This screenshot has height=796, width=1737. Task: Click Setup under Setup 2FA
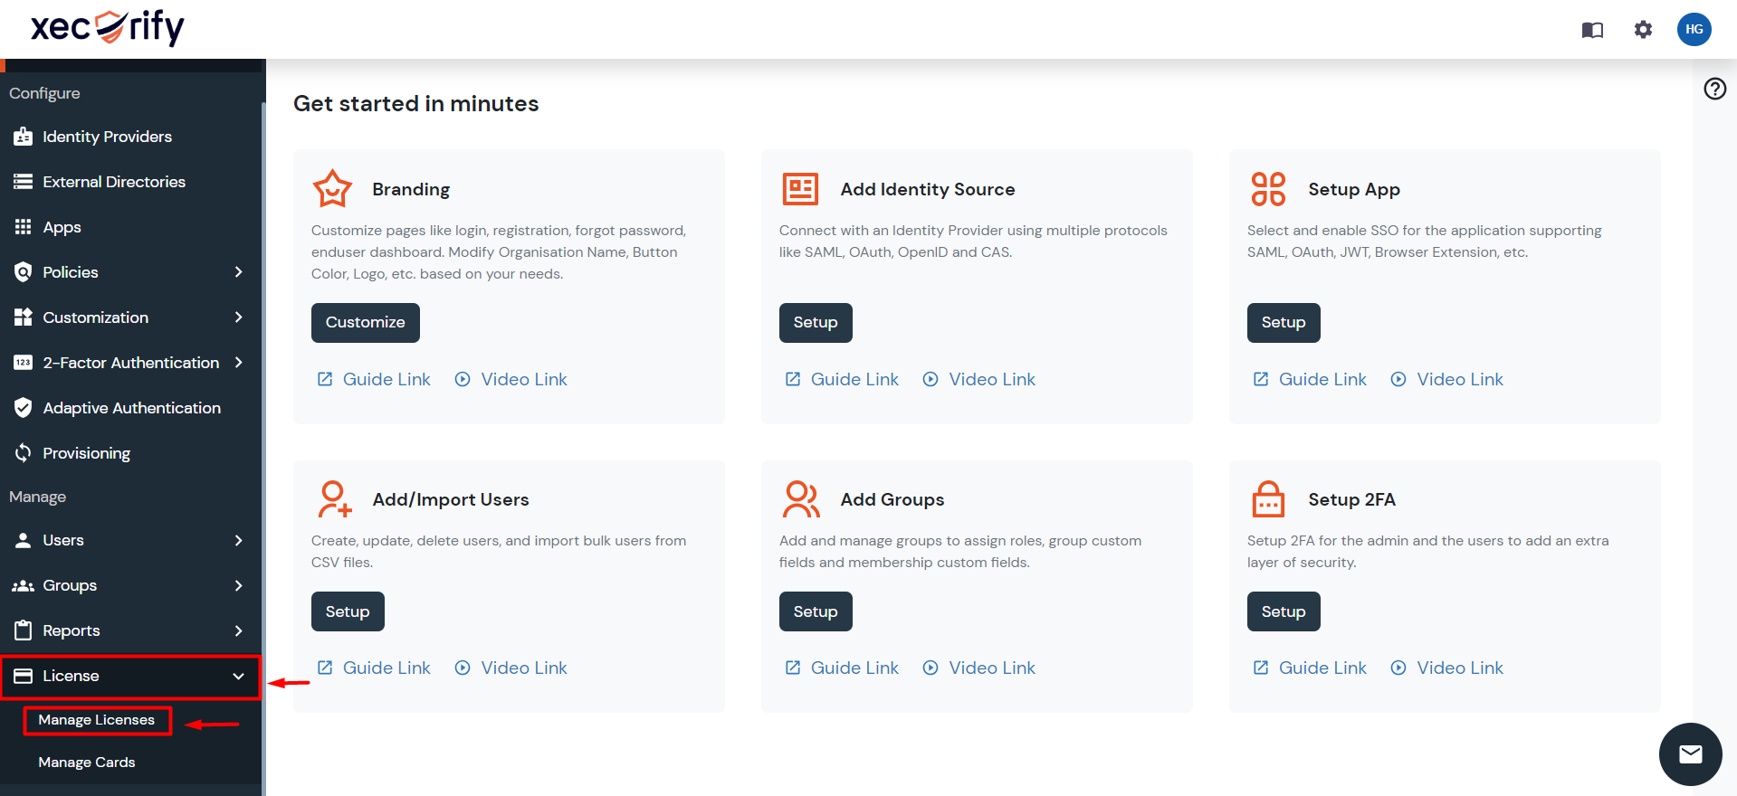1284,611
